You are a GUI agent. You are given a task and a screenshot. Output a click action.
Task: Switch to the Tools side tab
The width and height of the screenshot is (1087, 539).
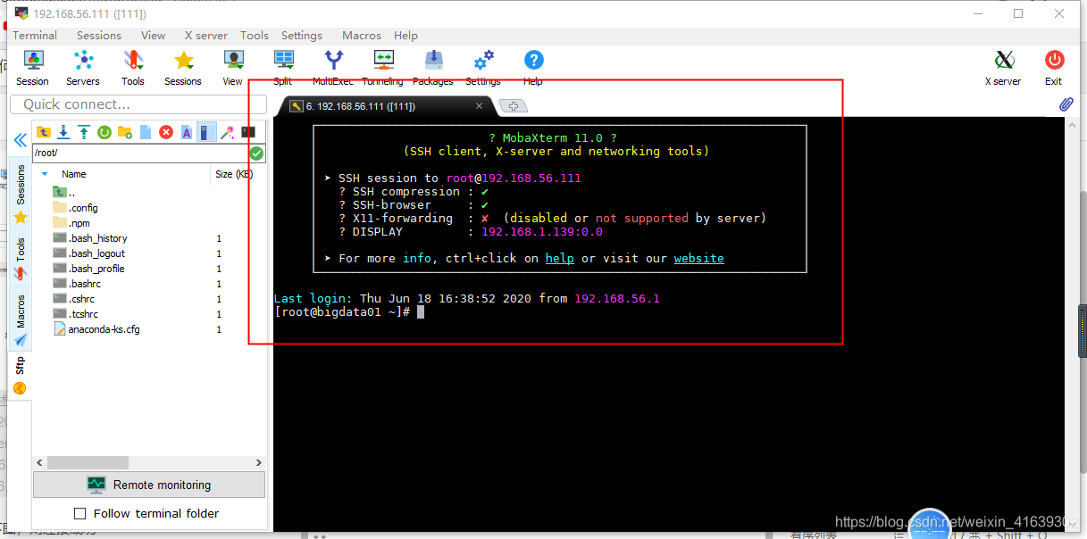click(21, 258)
